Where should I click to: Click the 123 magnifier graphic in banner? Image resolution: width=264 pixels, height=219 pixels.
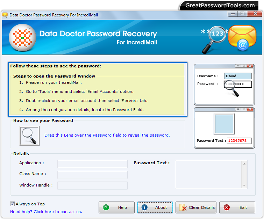[x=214, y=40]
